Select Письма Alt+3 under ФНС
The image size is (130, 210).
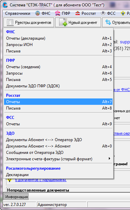pos(58,51)
